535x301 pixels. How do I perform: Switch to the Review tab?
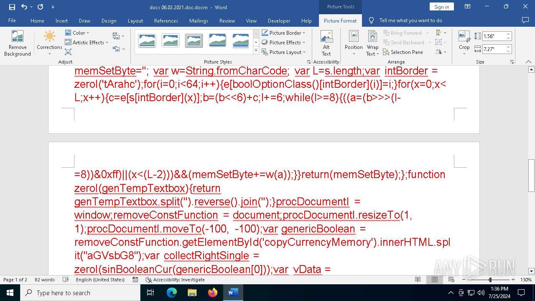point(227,20)
